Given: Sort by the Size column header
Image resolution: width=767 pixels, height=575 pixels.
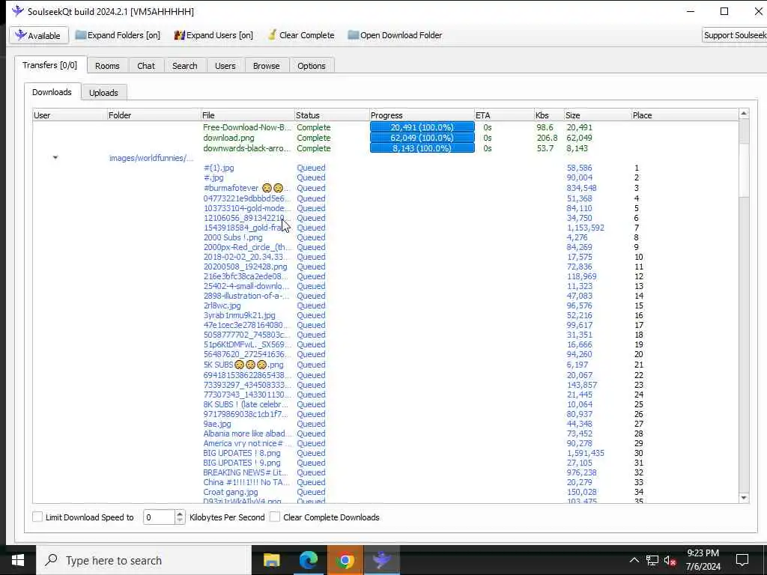Looking at the screenshot, I should (x=598, y=115).
